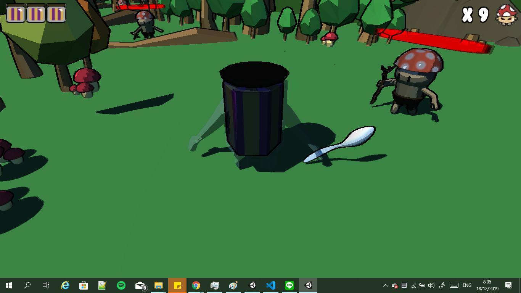Click the small glowing red mushroom by the trees
521x293 pixels.
click(330, 39)
